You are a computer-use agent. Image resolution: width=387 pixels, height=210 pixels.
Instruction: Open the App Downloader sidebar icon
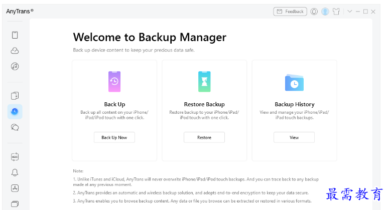15,188
